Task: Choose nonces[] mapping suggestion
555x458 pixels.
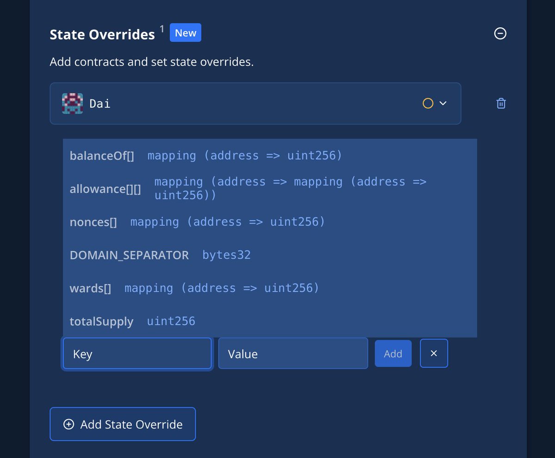Action: (x=270, y=222)
